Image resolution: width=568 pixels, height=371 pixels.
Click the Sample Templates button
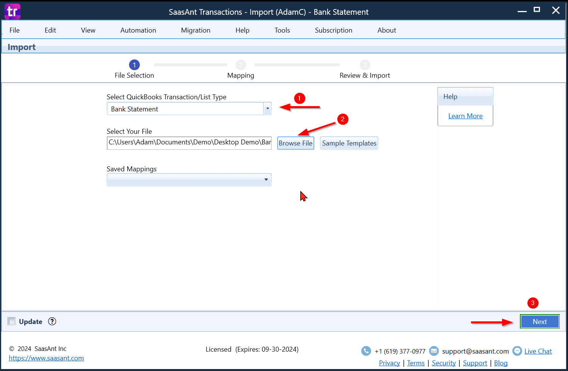click(x=349, y=143)
